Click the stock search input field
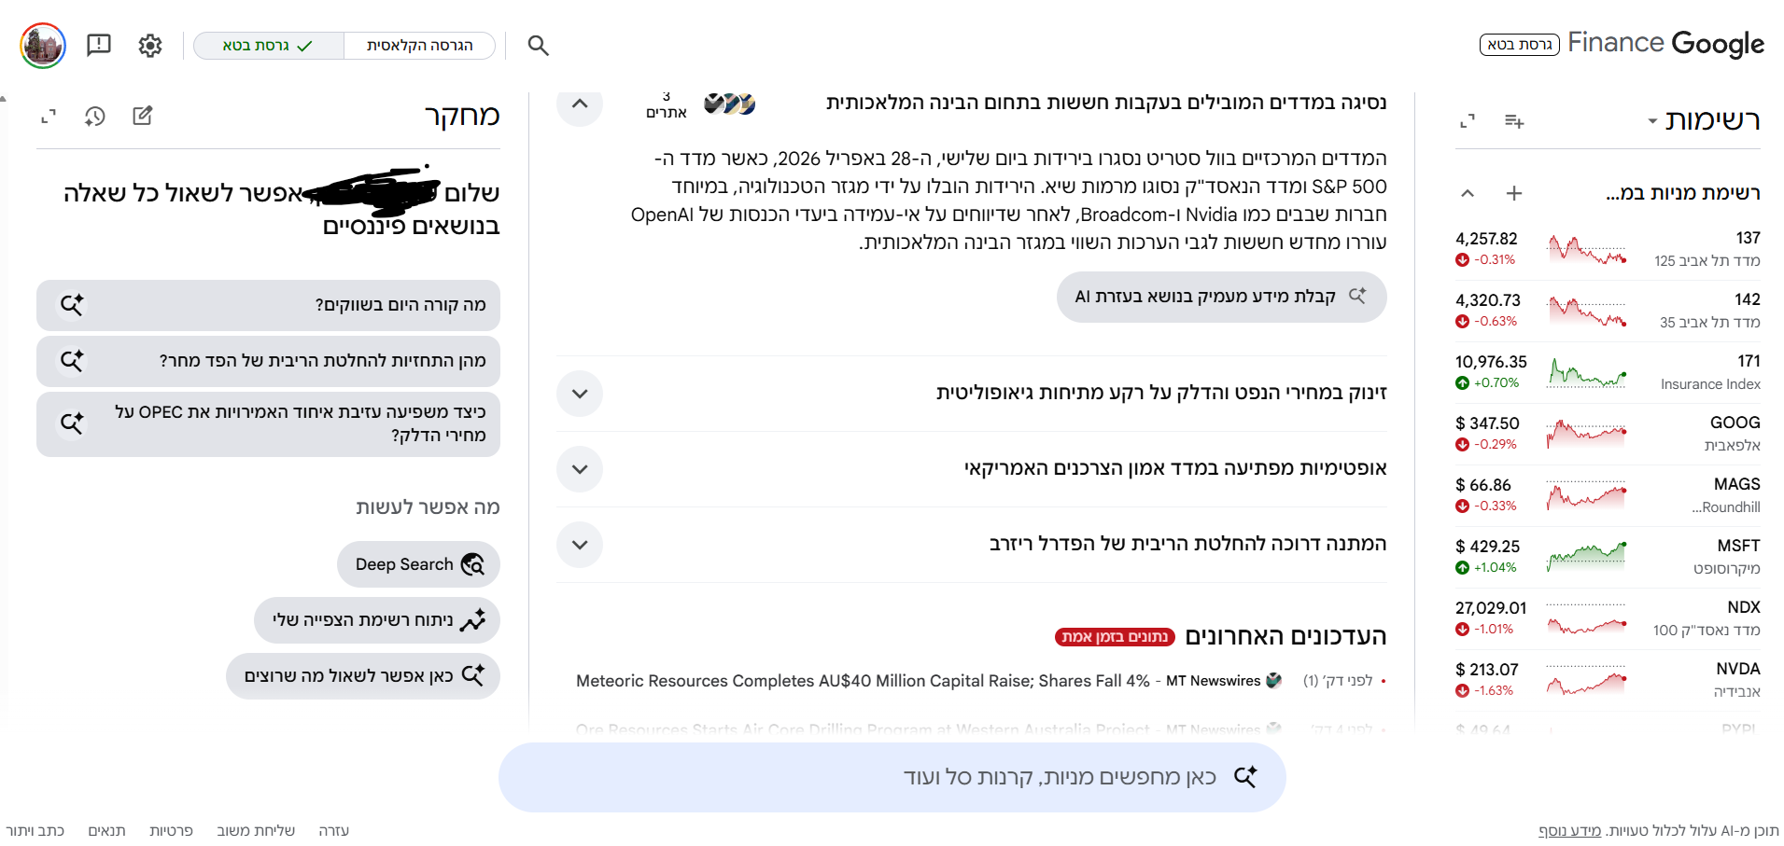1784x846 pixels. tap(892, 777)
